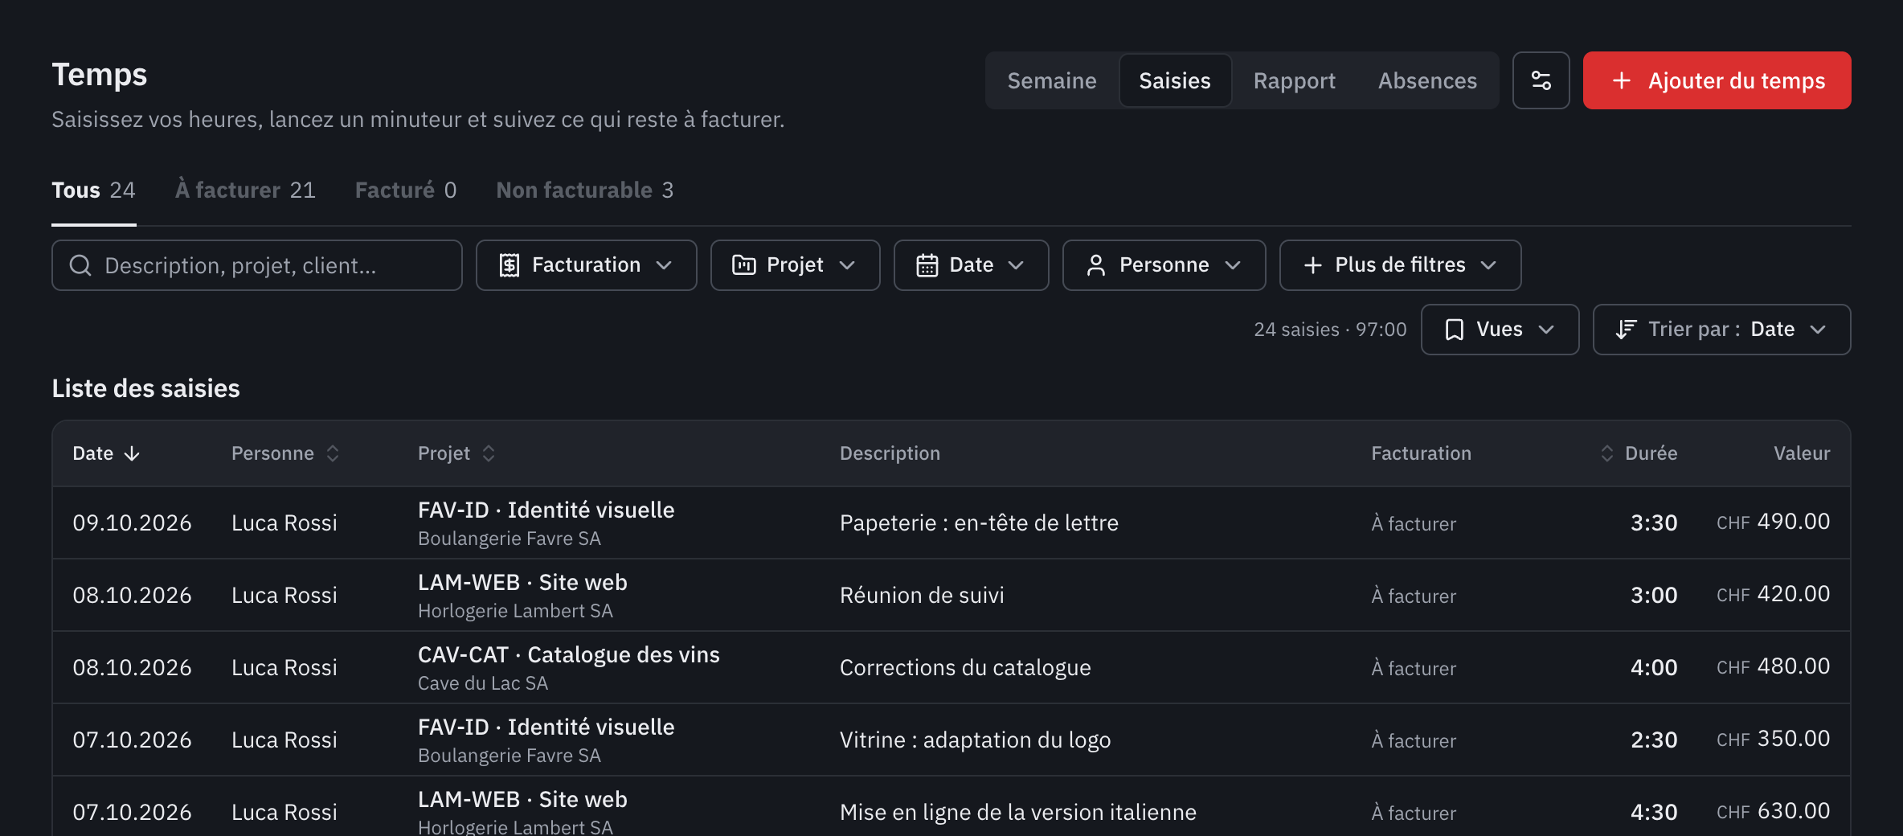Click the CHF 630.00 value

point(1773,811)
